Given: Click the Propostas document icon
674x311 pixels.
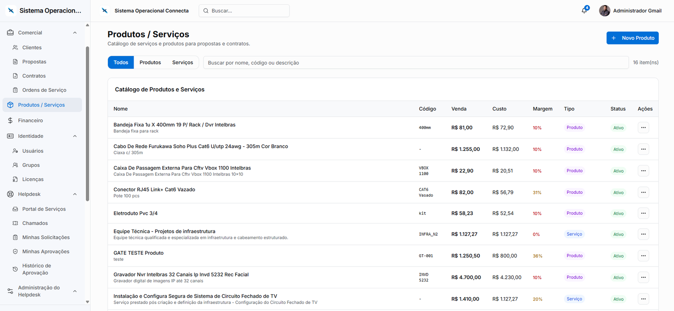Looking at the screenshot, I should [15, 62].
